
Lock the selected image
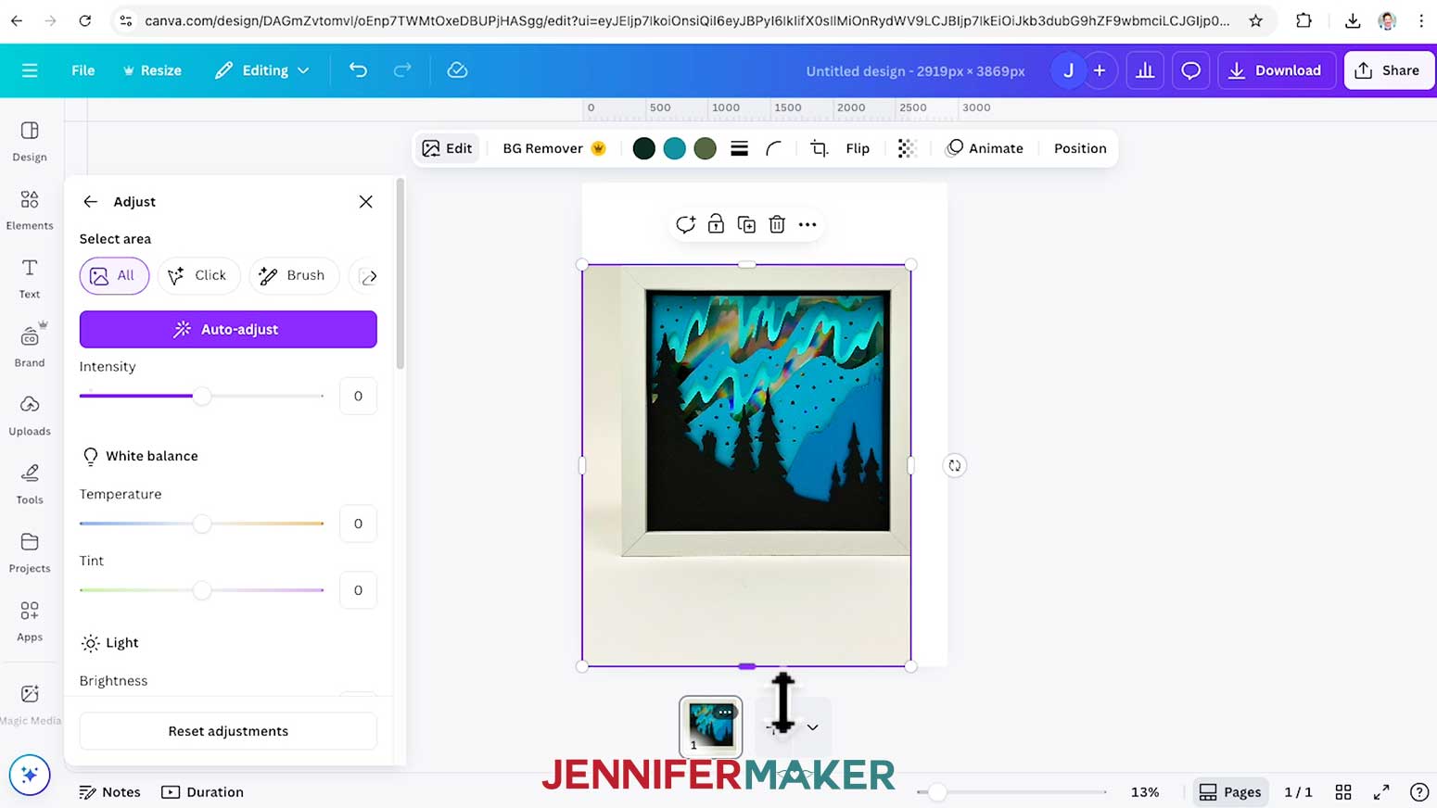[716, 224]
